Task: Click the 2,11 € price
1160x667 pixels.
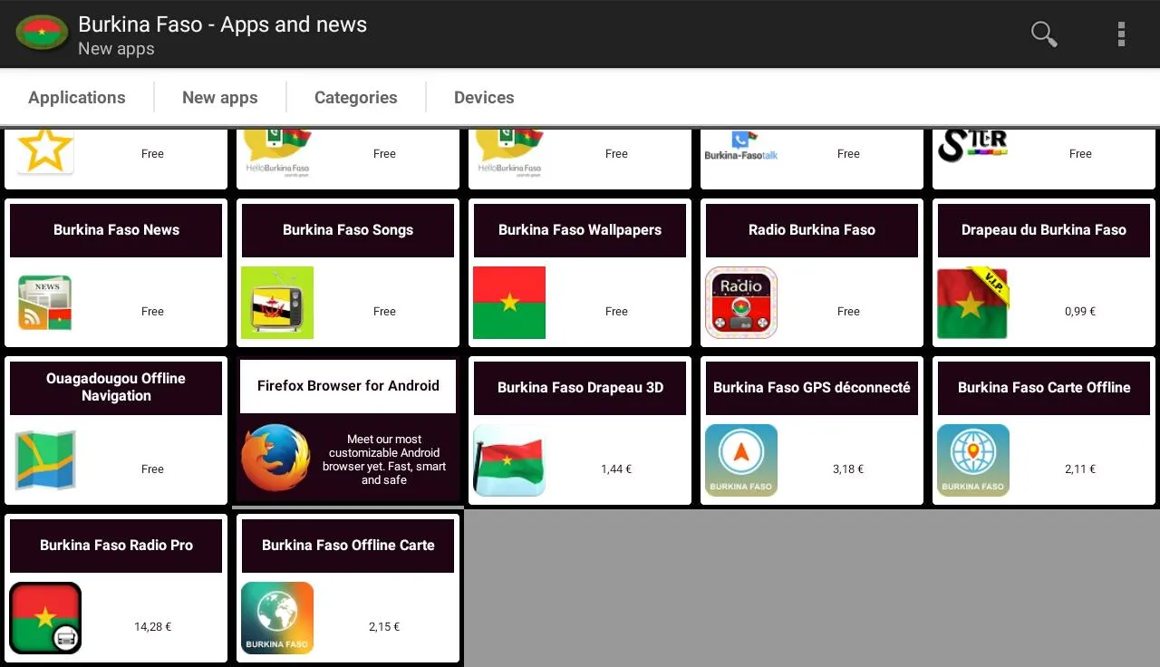Action: (1080, 469)
